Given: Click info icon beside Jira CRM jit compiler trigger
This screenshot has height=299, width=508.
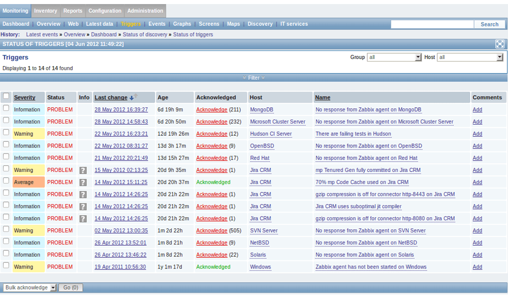Looking at the screenshot, I should [83, 206].
